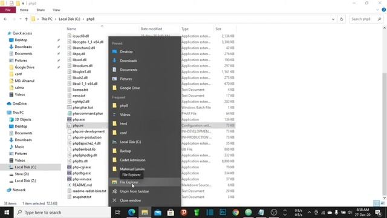The height and width of the screenshot is (218, 387).
Task: Open Videos in the frequent list
Action: (145, 114)
